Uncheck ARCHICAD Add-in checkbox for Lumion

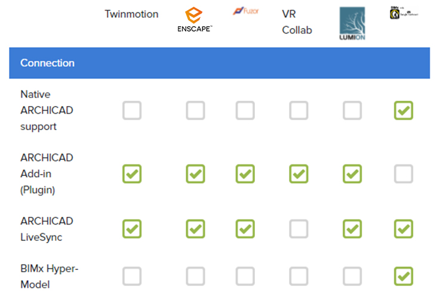pyautogui.click(x=352, y=173)
